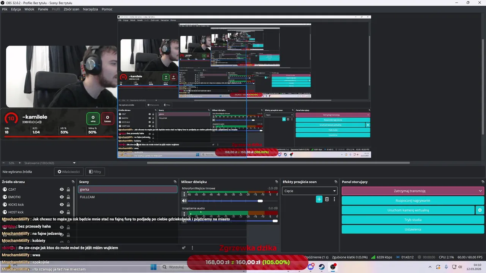Click CZAT browser source globe icon

[x=5, y=189]
